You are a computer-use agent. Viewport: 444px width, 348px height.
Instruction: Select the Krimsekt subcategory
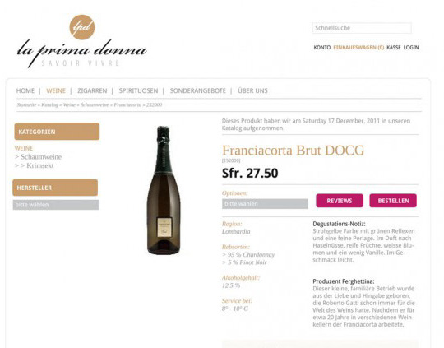[40, 165]
